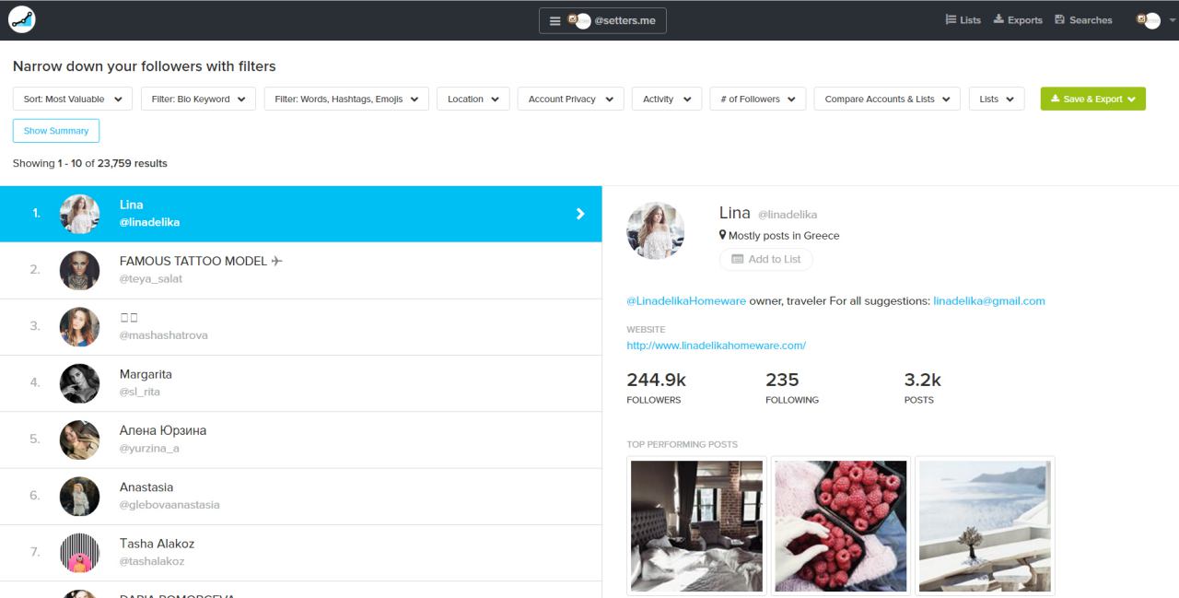The image size is (1179, 598).
Task: Click Lina's profile photo in detail panel
Action: [x=655, y=230]
